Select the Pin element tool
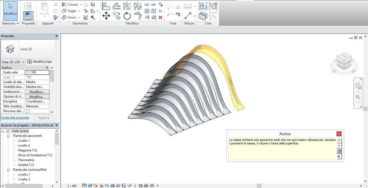 pos(160,11)
